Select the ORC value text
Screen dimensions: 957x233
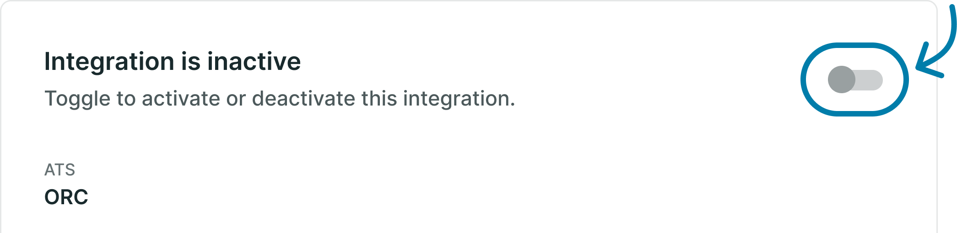pos(66,197)
